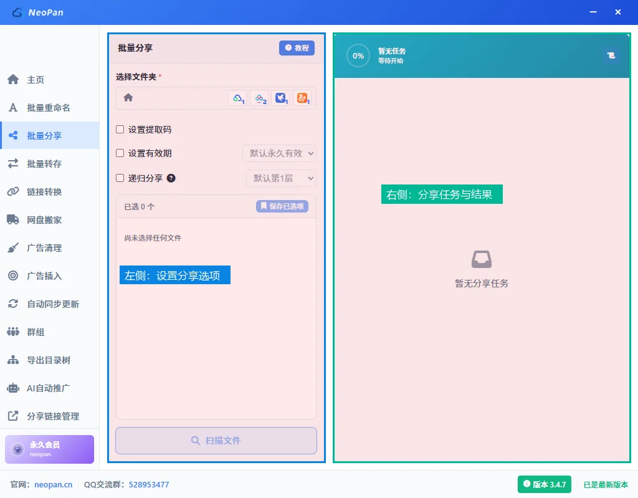Enable the 设置提取码 checkbox
This screenshot has width=638, height=498.
(120, 130)
